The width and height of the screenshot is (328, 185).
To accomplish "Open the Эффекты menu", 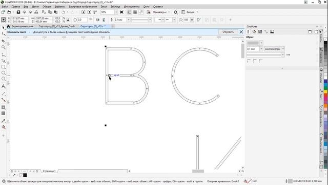I will [x=60, y=7].
